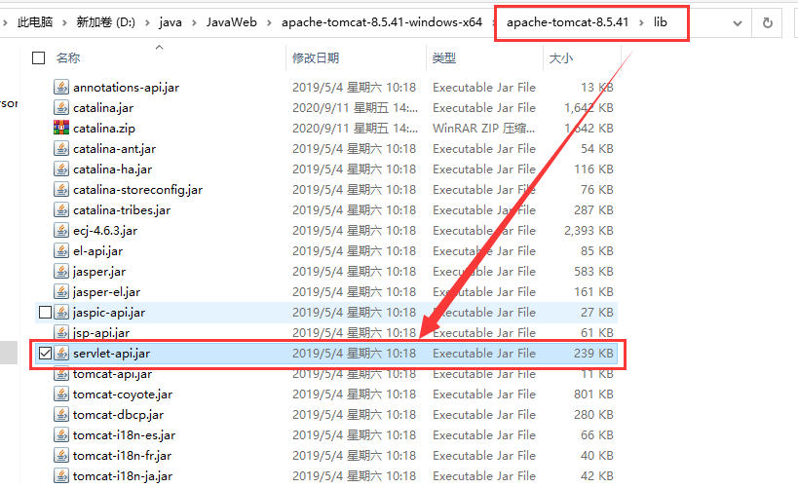This screenshot has width=798, height=488.
Task: Click the catalina-ant.jar file icon
Action: (x=61, y=149)
